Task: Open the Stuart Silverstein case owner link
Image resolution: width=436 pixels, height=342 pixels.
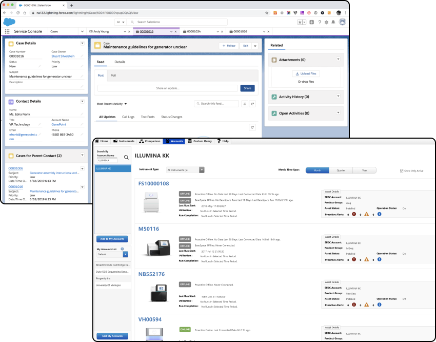Action: point(63,56)
